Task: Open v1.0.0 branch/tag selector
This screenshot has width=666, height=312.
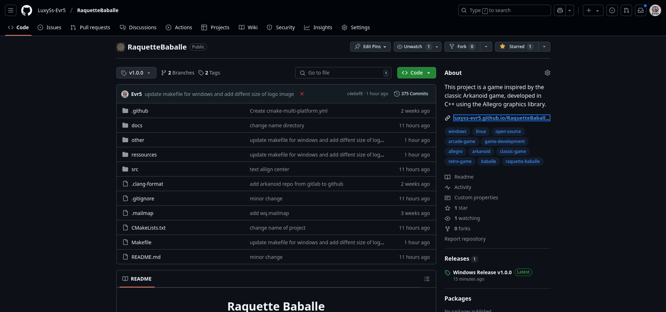Action: click(136, 73)
